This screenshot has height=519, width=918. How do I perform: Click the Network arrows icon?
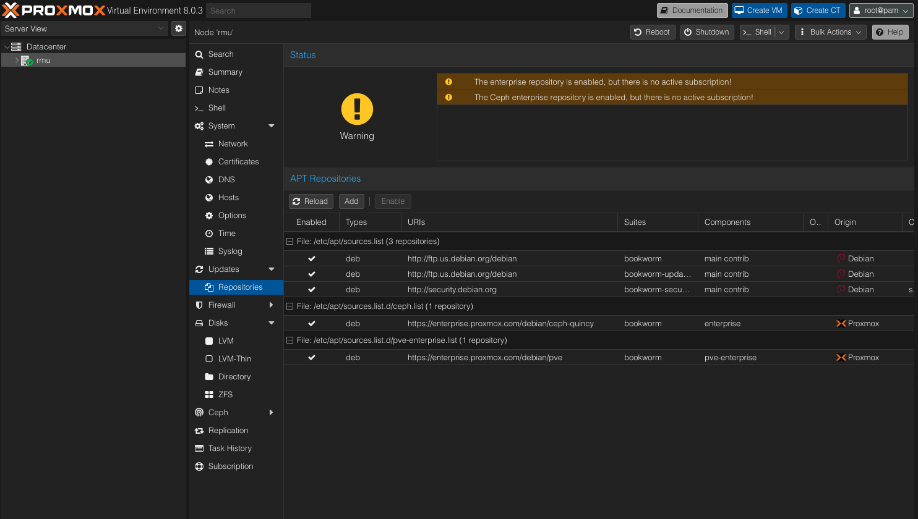coord(209,144)
